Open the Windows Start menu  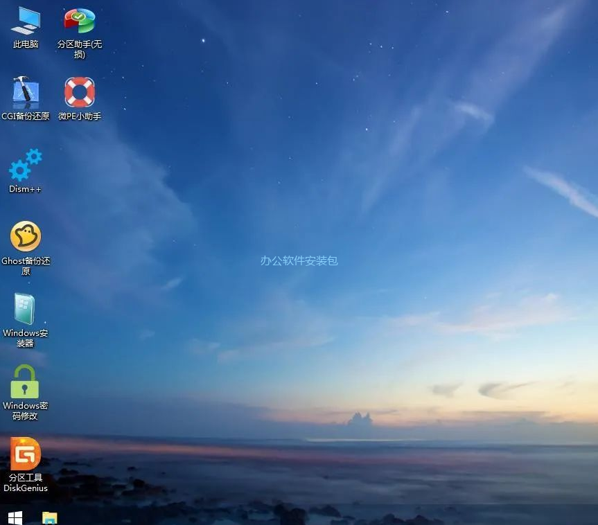pos(15,517)
